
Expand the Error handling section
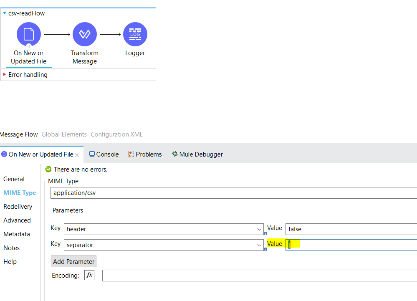point(5,75)
